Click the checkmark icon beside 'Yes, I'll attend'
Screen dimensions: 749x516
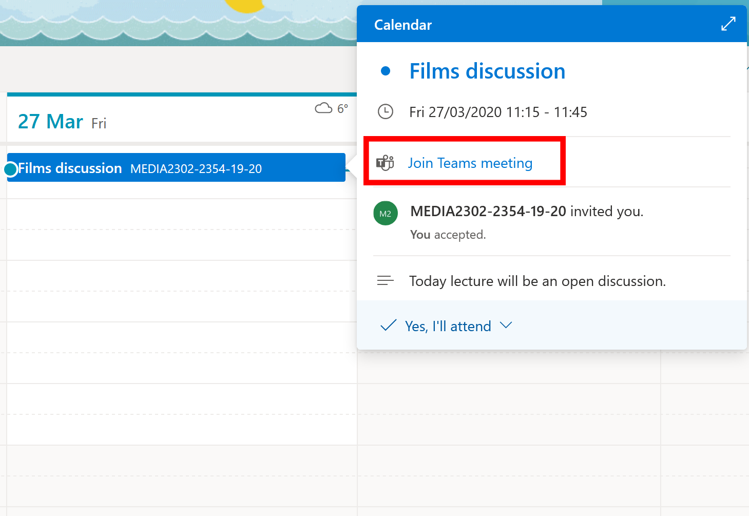click(x=388, y=326)
